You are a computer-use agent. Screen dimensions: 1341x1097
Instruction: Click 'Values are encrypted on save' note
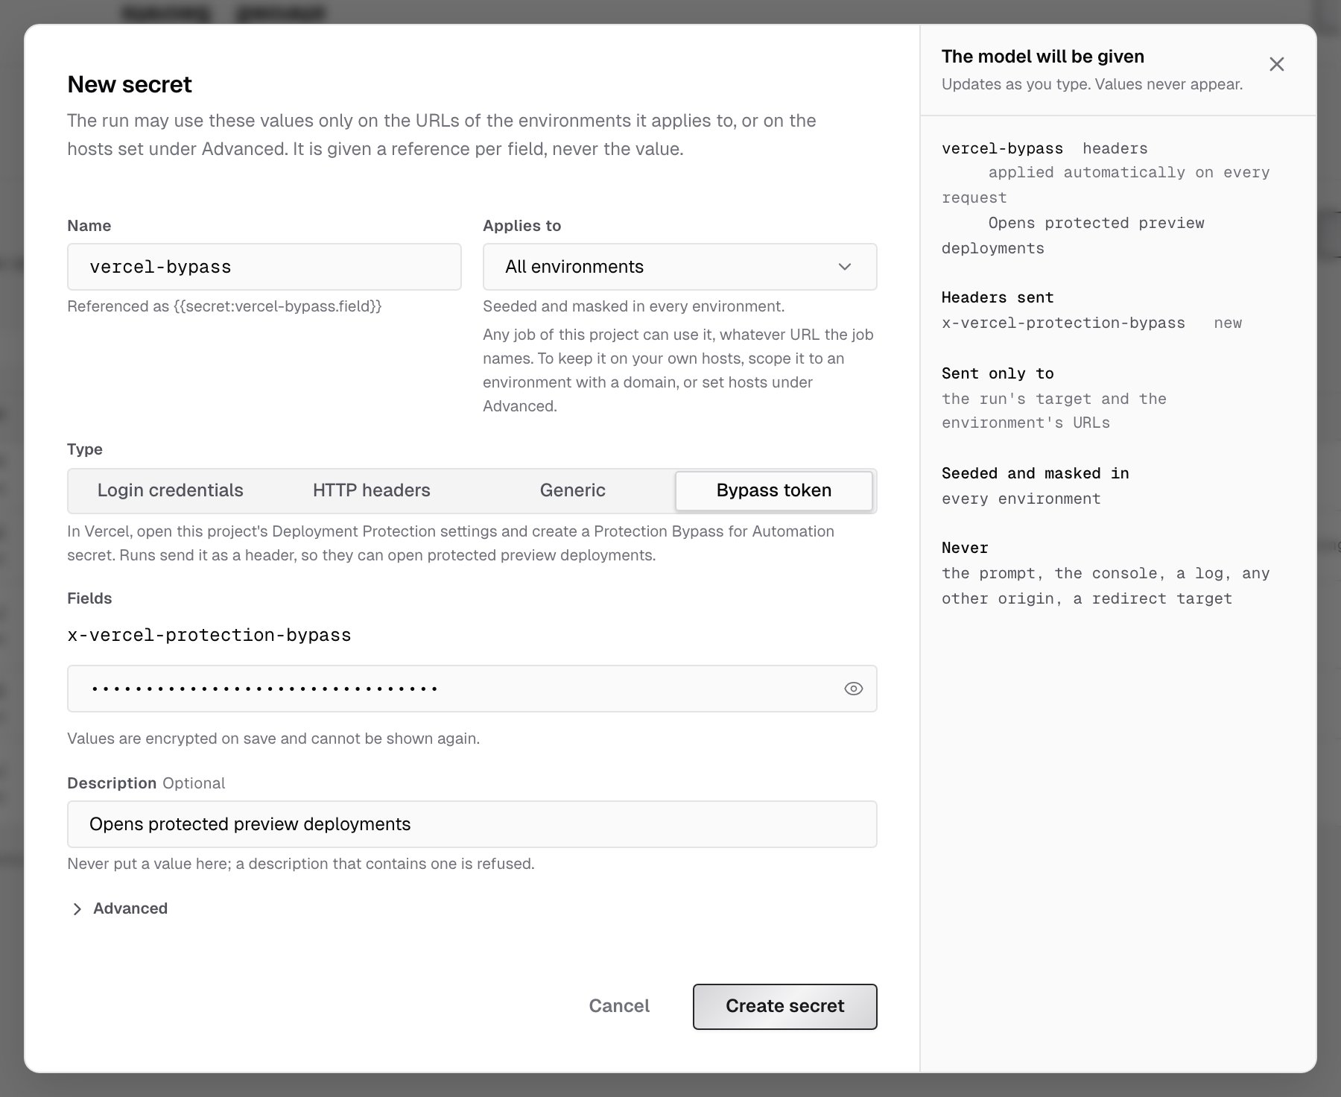pos(273,739)
